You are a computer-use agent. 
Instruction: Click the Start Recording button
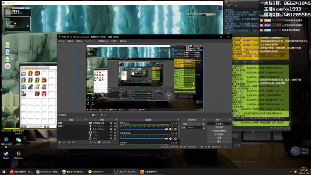(x=219, y=127)
